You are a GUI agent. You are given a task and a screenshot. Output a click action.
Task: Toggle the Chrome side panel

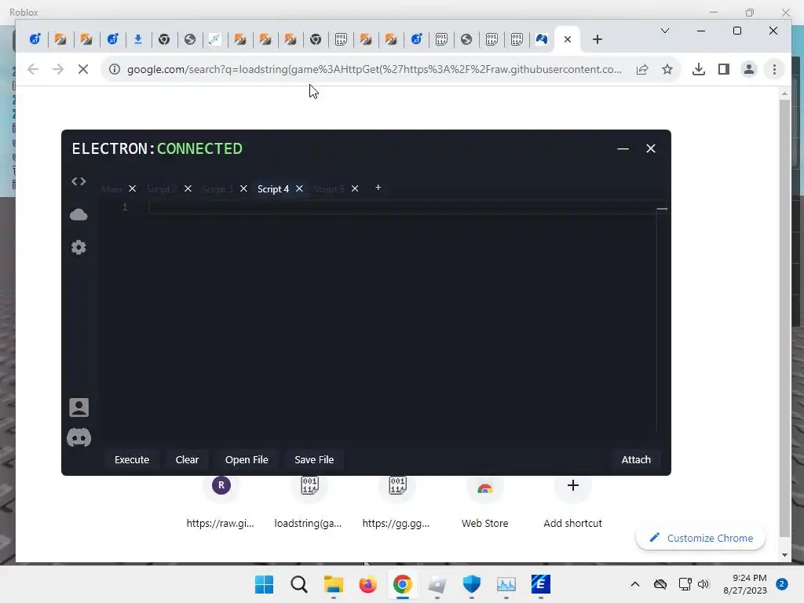pyautogui.click(x=723, y=69)
